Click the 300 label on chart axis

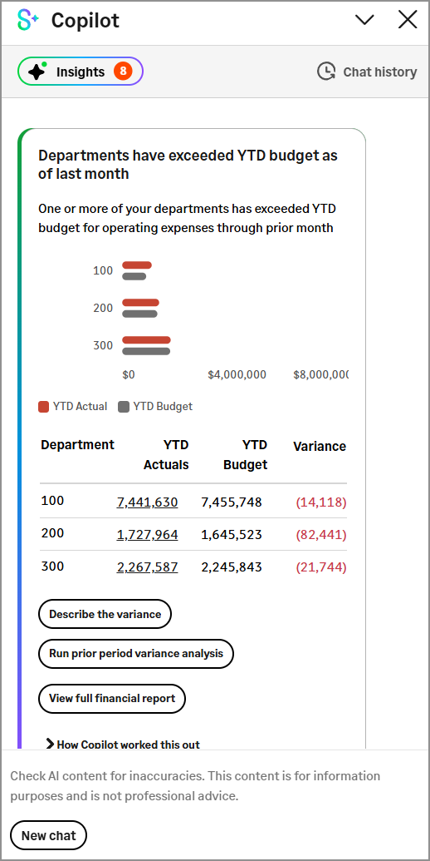(x=103, y=345)
